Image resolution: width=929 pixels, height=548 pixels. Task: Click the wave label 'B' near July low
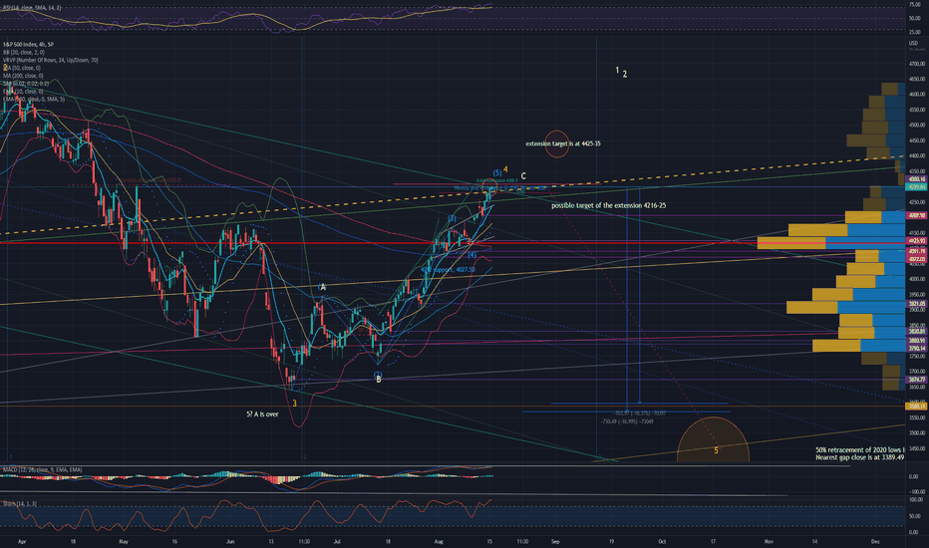coord(379,380)
